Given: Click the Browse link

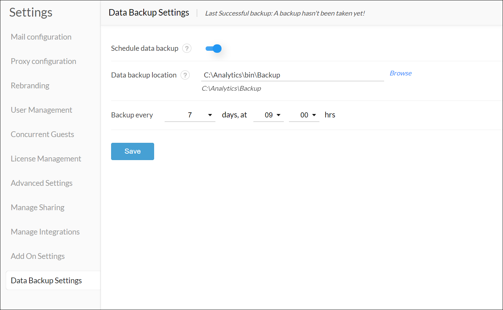Looking at the screenshot, I should (400, 73).
